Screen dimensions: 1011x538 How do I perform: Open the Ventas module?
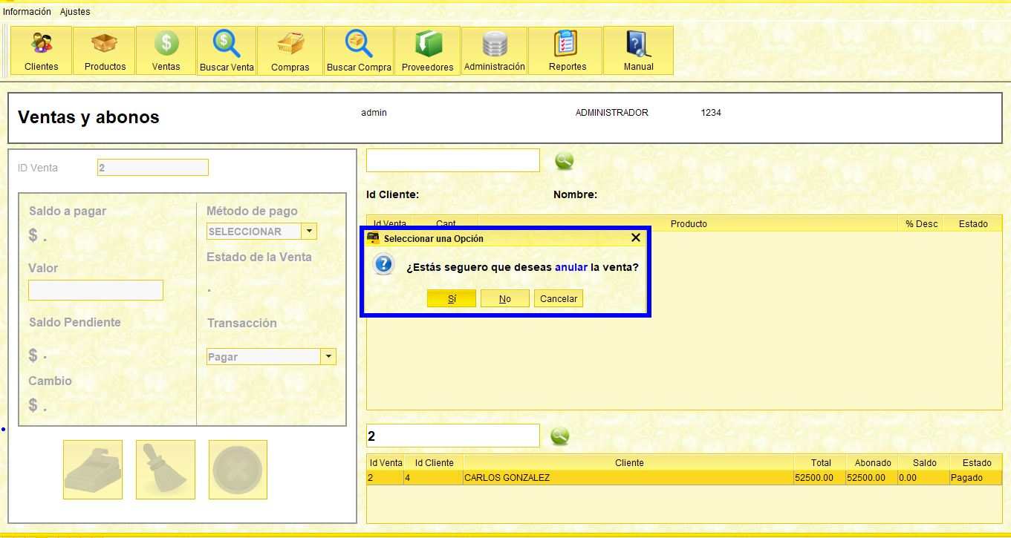165,50
